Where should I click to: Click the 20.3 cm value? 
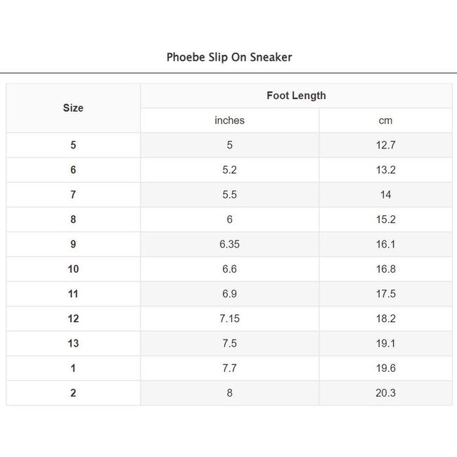tap(385, 393)
